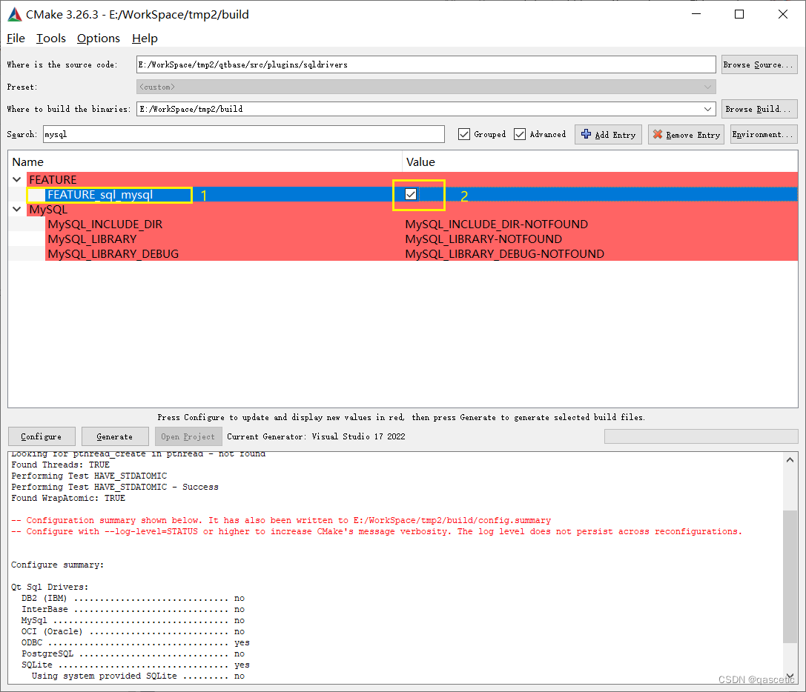Select the MySQL_LIBRARY_DEBUG entry
The image size is (806, 692).
(113, 254)
